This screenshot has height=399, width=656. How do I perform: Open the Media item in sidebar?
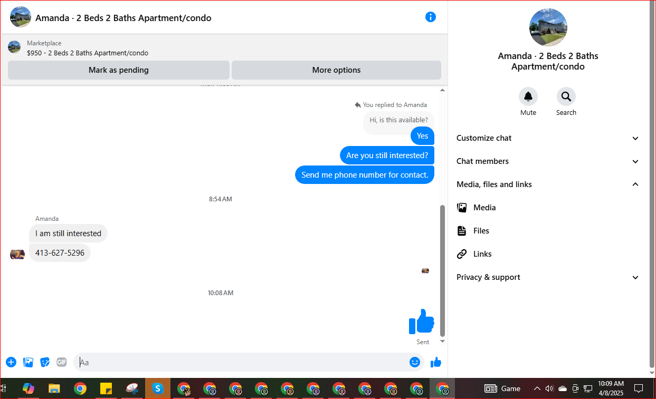(548, 208)
